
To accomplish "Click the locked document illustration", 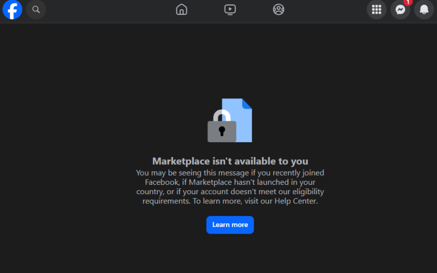I will (229, 120).
